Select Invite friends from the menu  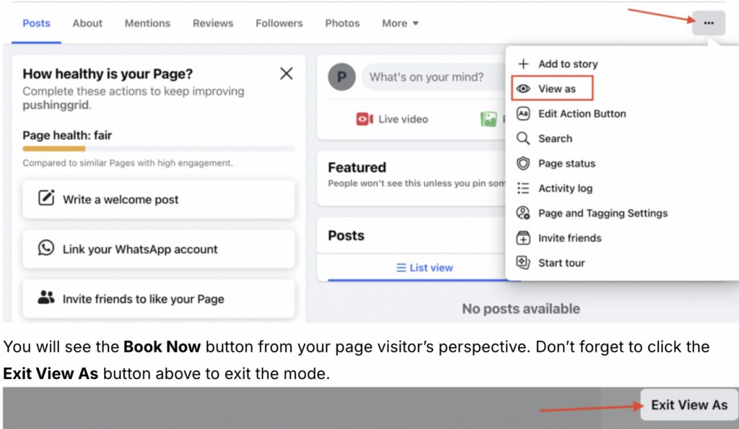pyautogui.click(x=569, y=238)
